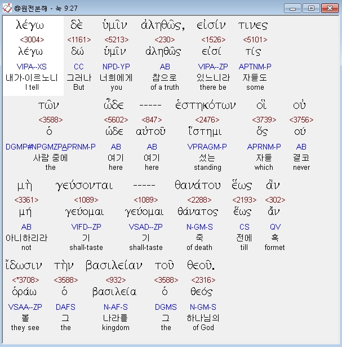Select the Greek word γεύσονται
Image resolution: width=342 pixels, height=347 pixels.
(x=84, y=186)
